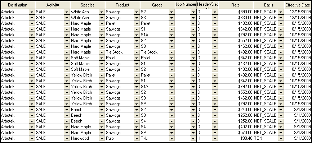Select the $38.40 rate cell
The image size is (312, 143).
236,138
